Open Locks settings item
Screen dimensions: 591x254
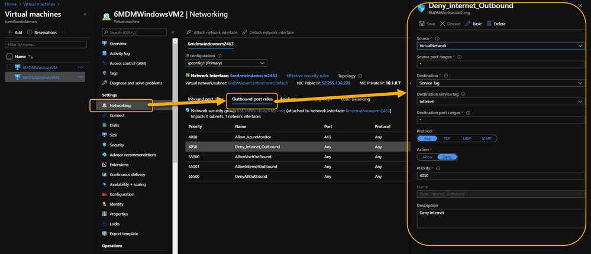point(115,223)
